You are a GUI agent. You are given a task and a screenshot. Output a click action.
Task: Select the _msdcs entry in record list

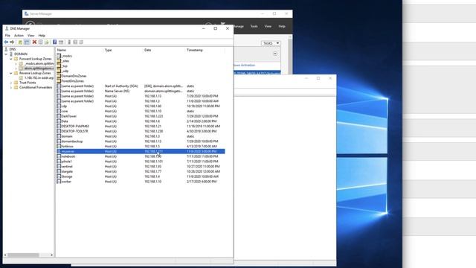coord(66,56)
